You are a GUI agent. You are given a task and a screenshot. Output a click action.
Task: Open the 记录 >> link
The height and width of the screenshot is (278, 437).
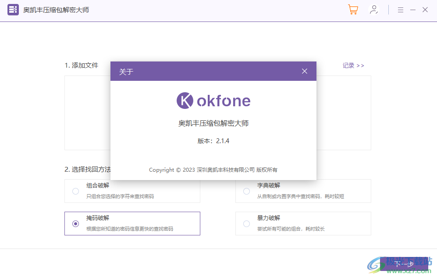click(353, 65)
